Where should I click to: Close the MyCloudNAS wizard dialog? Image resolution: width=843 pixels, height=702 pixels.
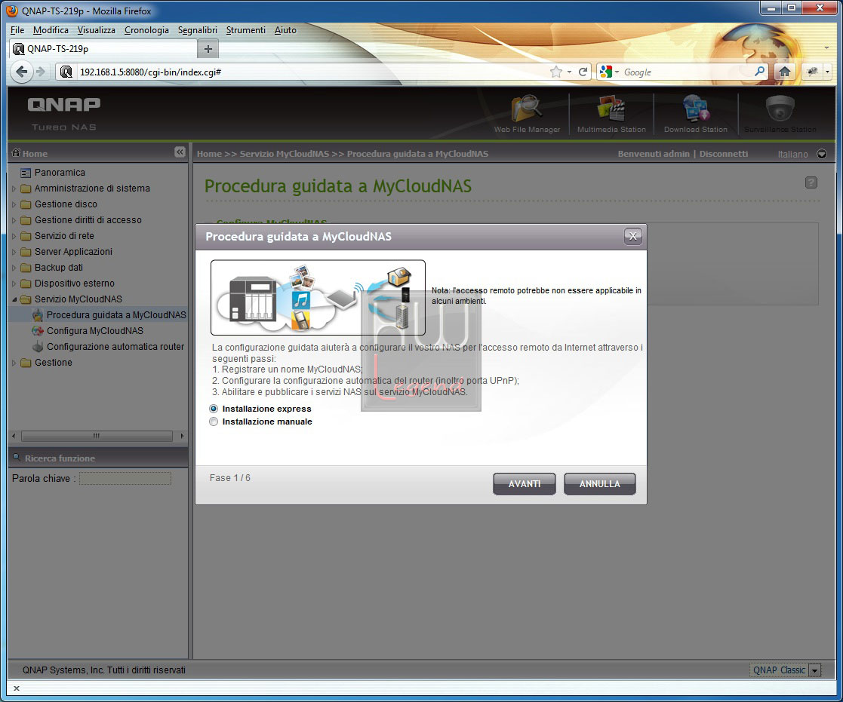632,236
